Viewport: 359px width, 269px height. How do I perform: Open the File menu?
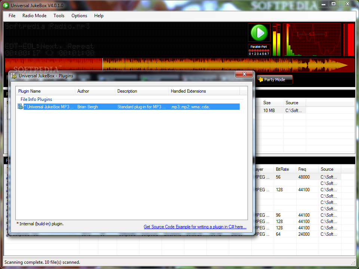click(12, 16)
